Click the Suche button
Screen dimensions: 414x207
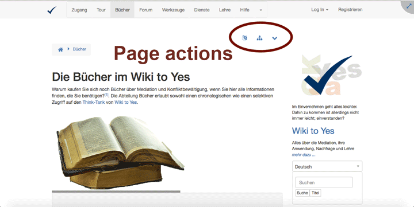[x=302, y=193]
